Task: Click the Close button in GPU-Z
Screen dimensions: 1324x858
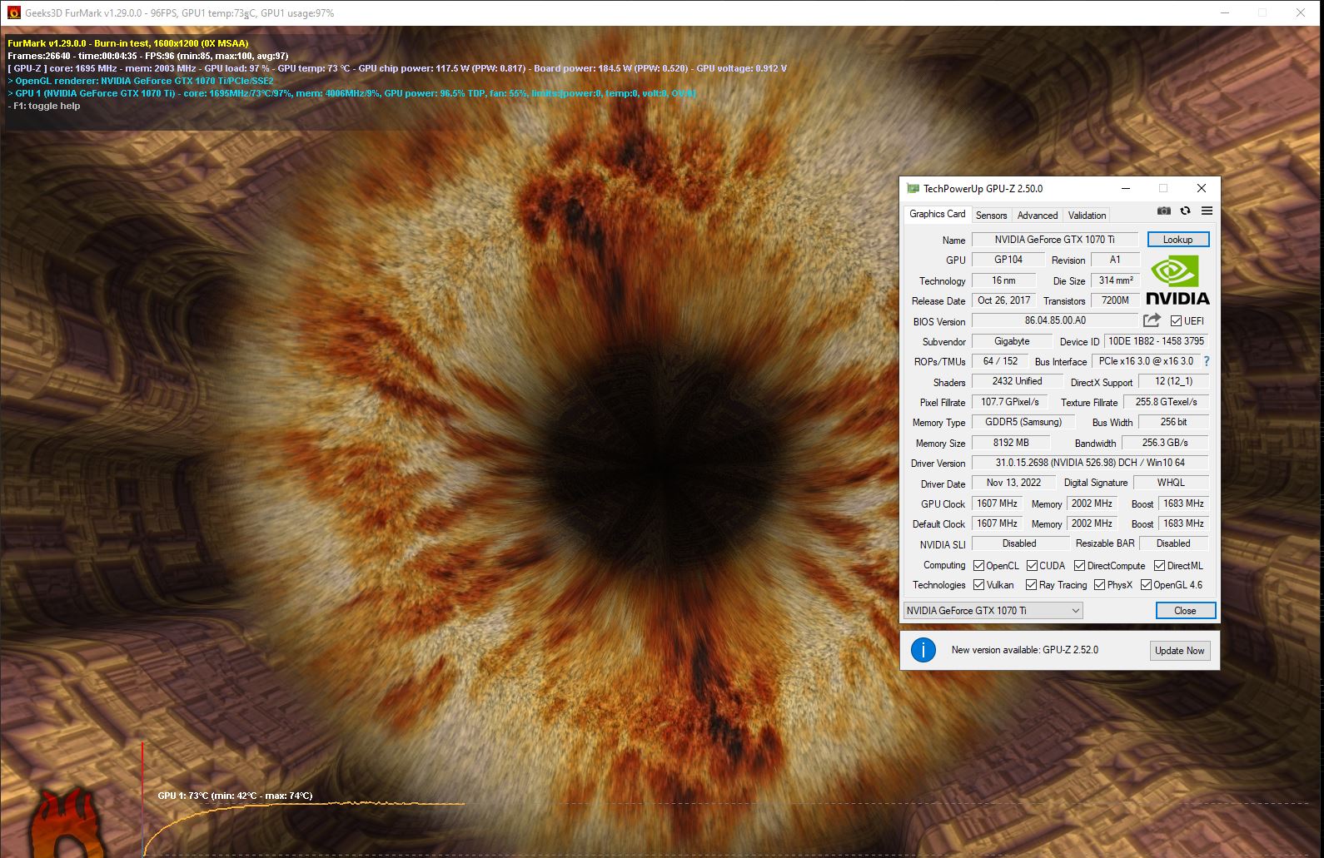Action: click(1185, 611)
